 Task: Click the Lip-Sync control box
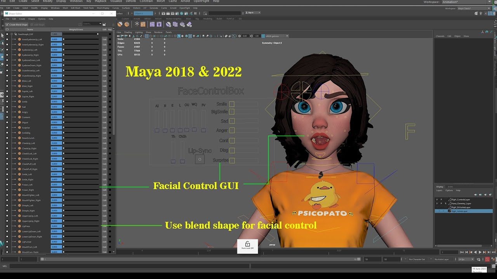click(200, 159)
